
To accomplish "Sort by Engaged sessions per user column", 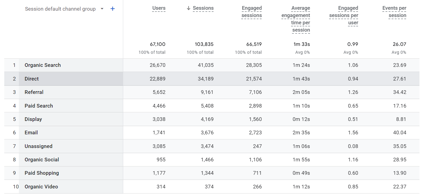I will click(344, 15).
